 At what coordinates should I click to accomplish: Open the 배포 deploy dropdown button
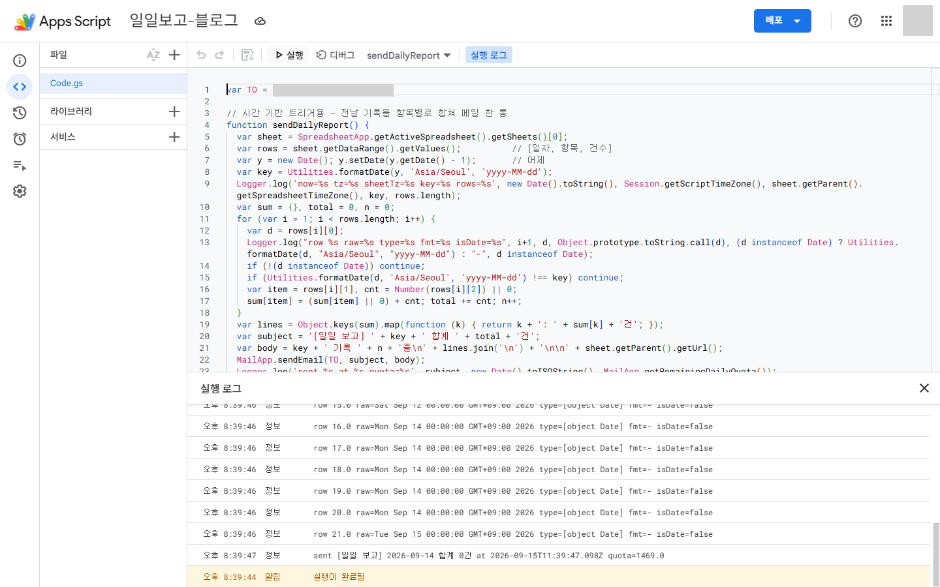tap(783, 21)
